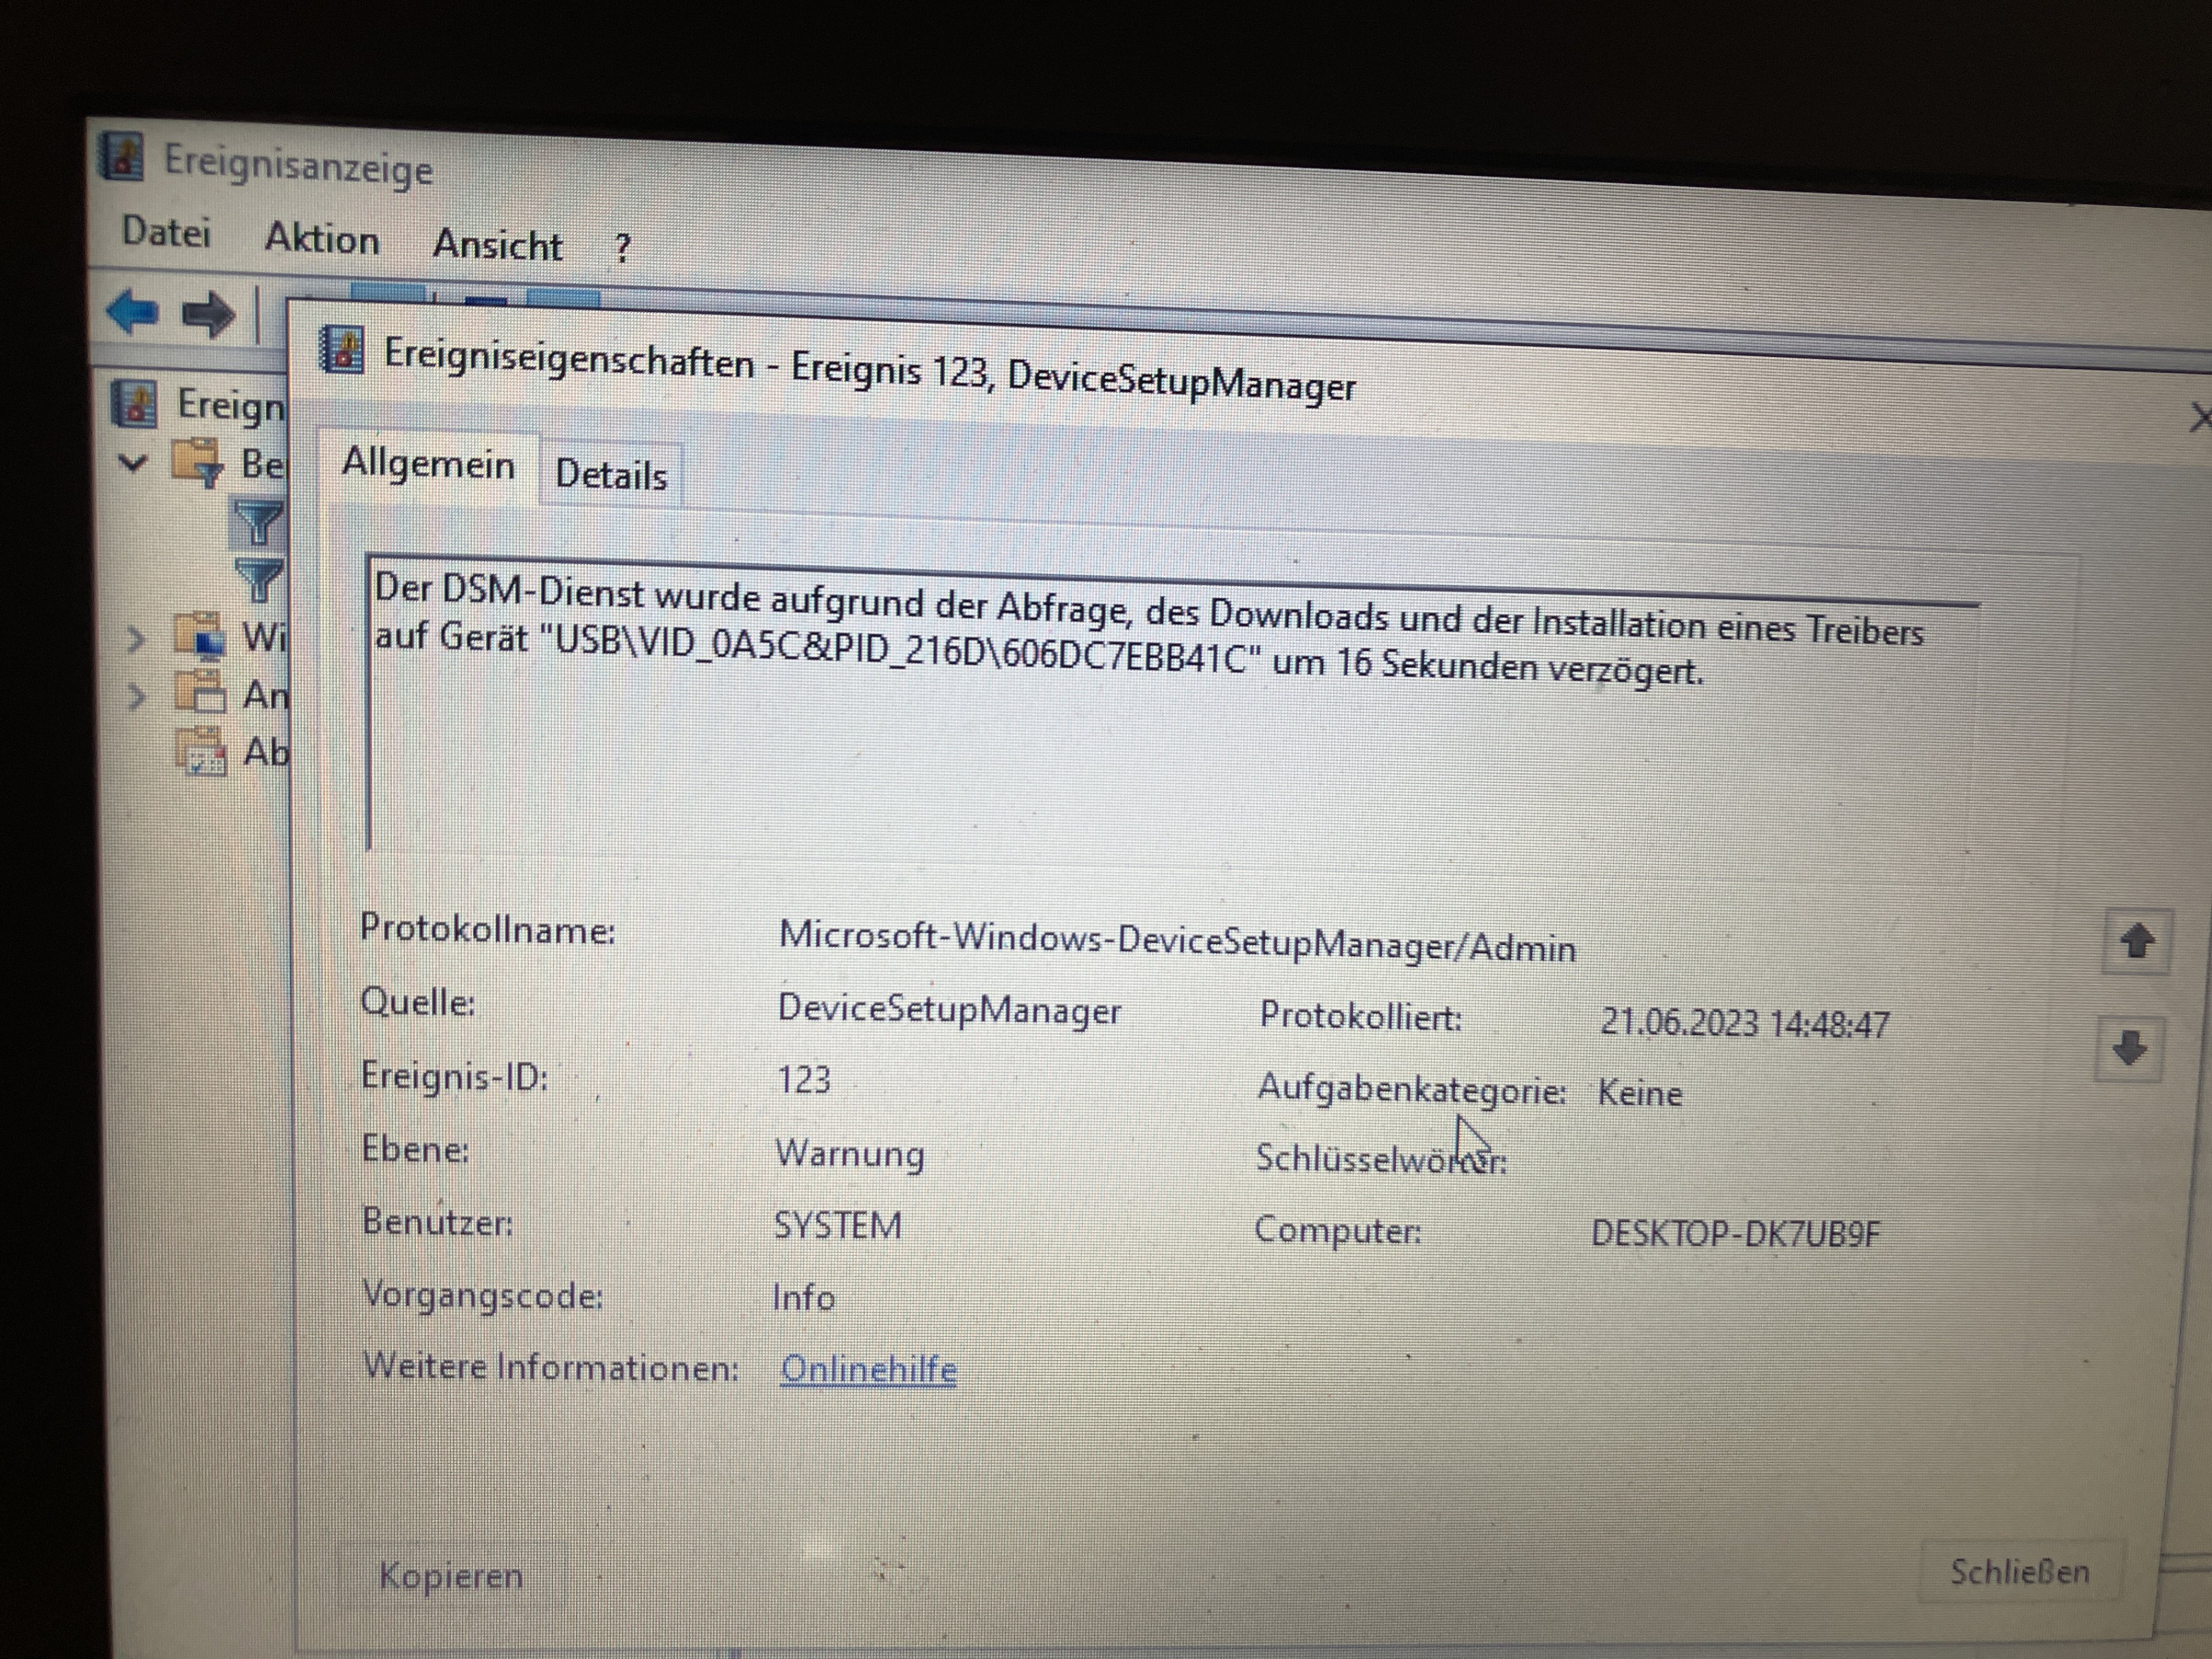Click the custom views folder icon
This screenshot has width=2212, height=1659.
(x=197, y=462)
